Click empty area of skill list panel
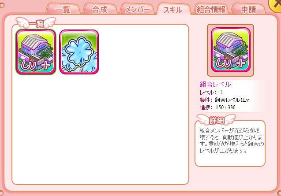281x196 pixels. 101,129
